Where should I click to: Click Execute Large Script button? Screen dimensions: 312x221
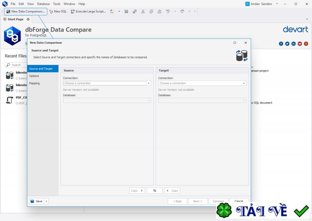coord(89,12)
